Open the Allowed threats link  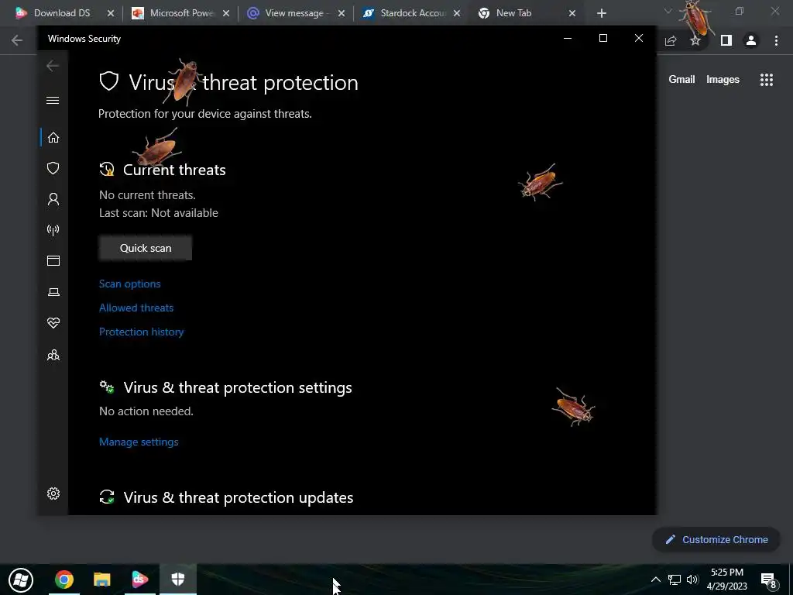136,308
